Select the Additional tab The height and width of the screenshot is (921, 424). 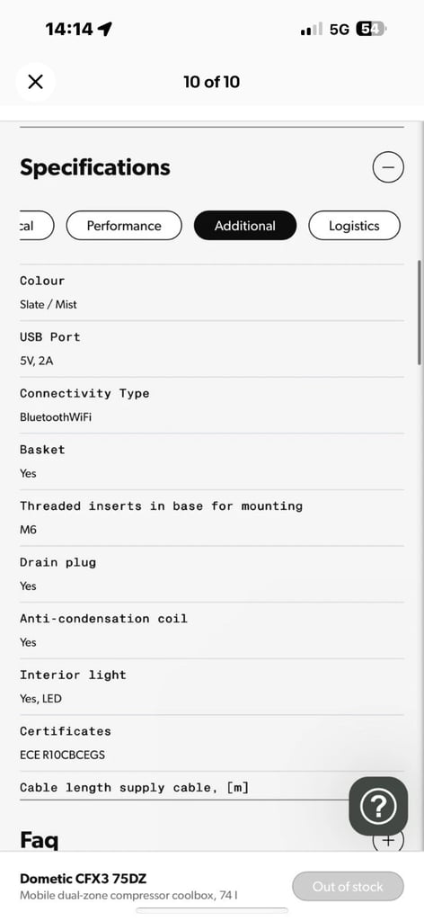[245, 226]
